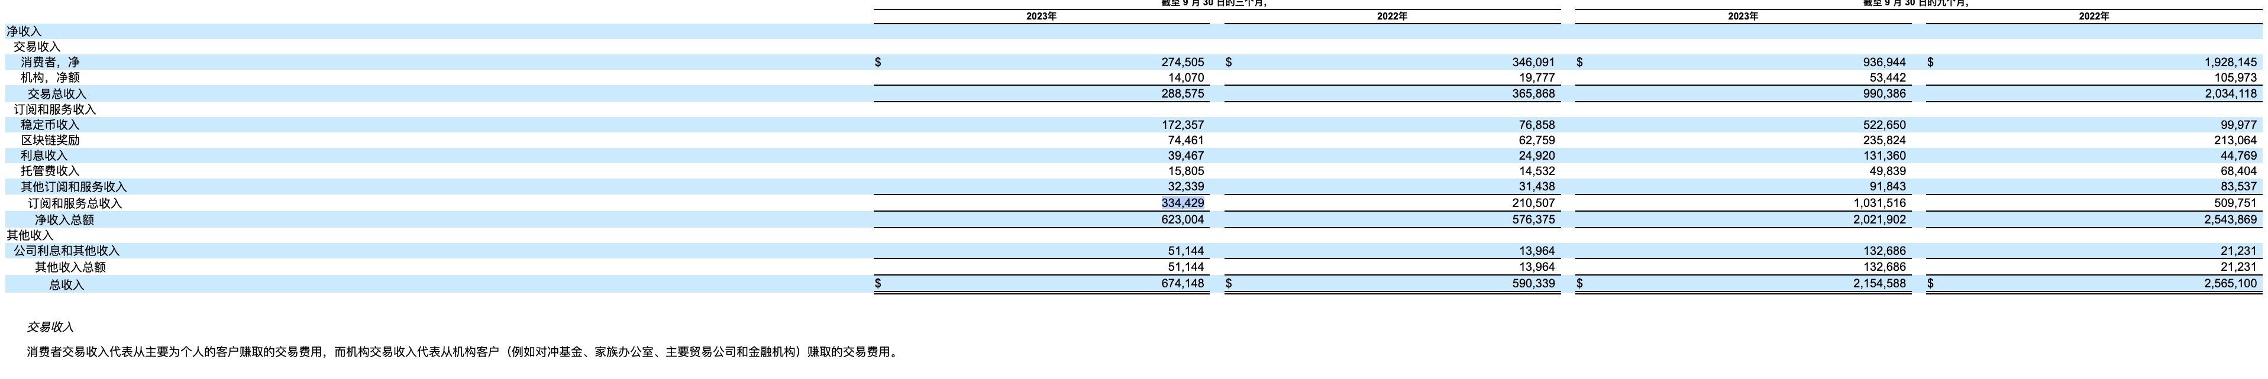
Task: Click the highlighted 334,429 cell
Action: tap(1181, 203)
